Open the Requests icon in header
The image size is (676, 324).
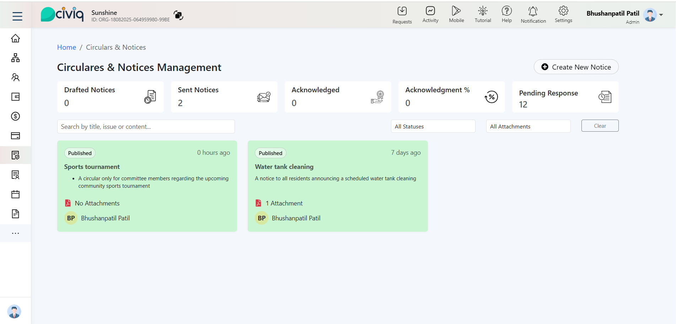point(402,11)
